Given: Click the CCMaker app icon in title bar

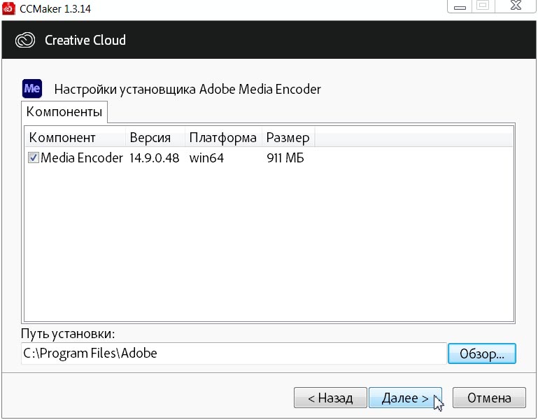Looking at the screenshot, I should pos(8,8).
